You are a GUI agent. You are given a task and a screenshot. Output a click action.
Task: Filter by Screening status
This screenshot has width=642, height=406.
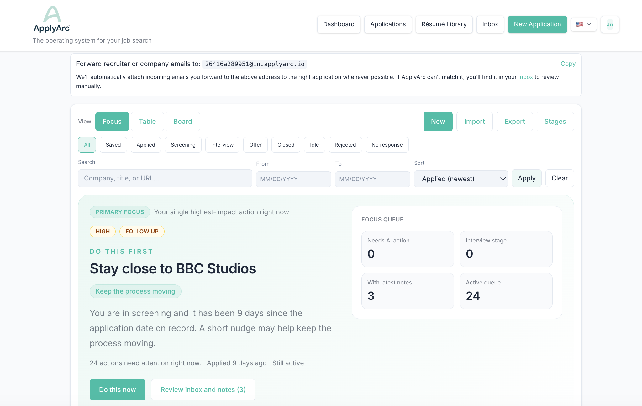(183, 145)
